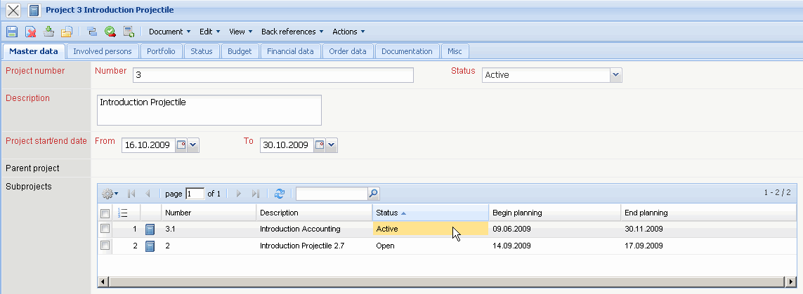
Task: Toggle the select-all checkbox in table header
Action: pos(105,213)
